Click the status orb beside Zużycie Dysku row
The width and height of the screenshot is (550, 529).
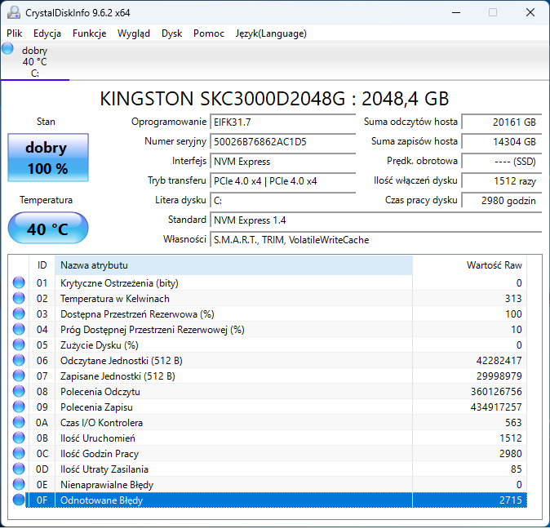point(19,345)
